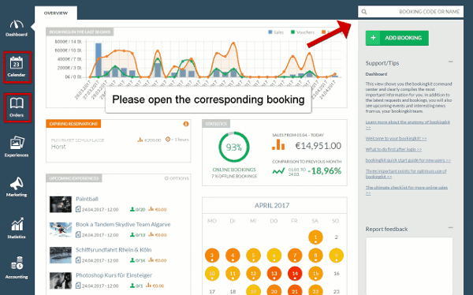Click the Add Booking button
The width and height of the screenshot is (473, 295).
tap(397, 38)
